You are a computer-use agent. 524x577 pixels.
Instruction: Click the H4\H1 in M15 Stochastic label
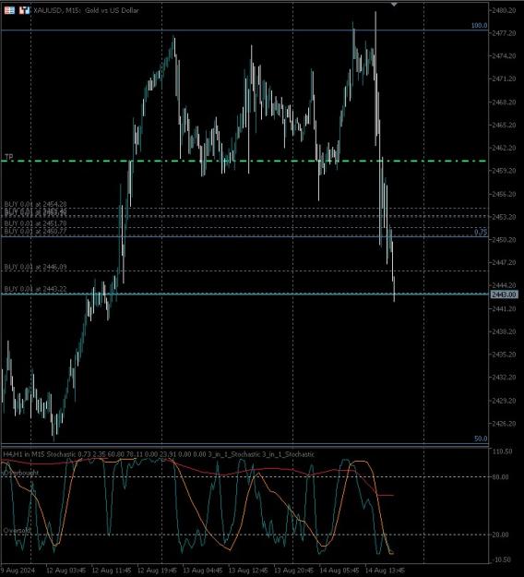(39, 454)
